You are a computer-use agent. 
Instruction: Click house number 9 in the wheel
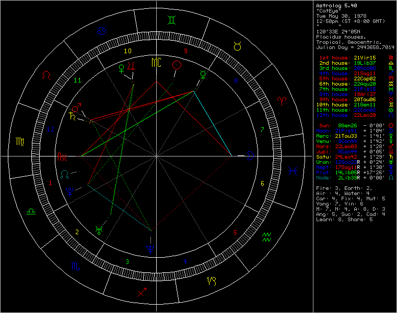[185, 51]
